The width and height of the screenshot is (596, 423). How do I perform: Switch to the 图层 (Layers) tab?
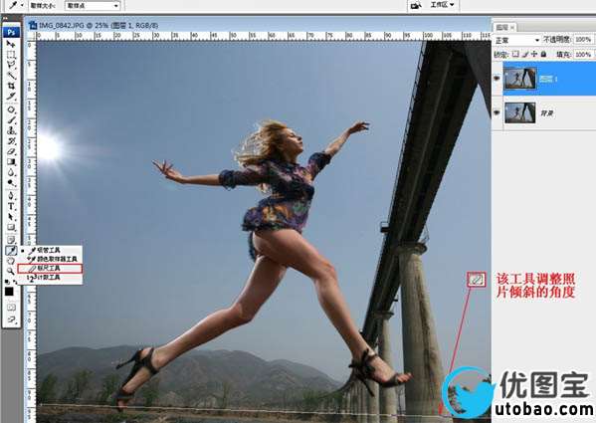(x=505, y=27)
